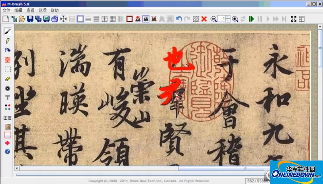Toggle fullscreen view with expand arrows icon
The height and width of the screenshot is (184, 323).
coord(294,19)
